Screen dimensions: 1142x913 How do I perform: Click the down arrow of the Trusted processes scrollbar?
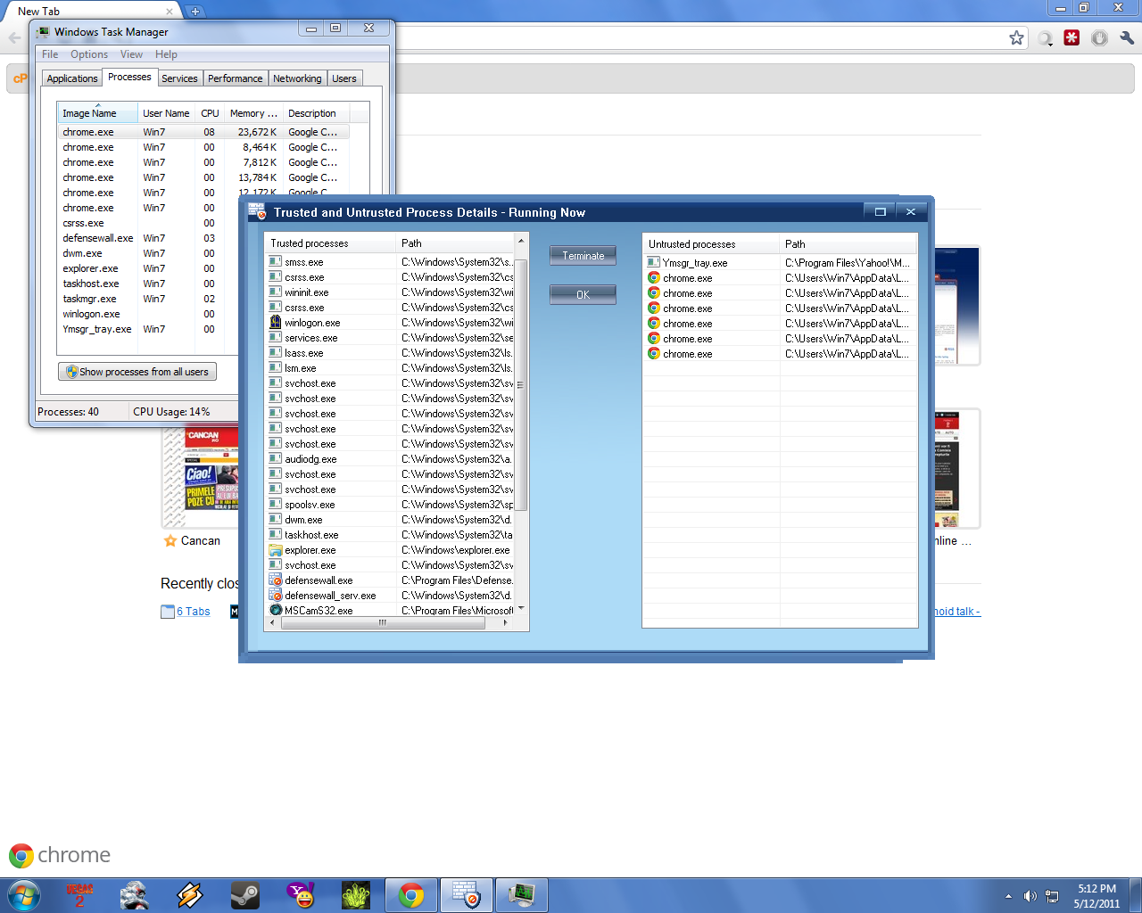(x=521, y=609)
